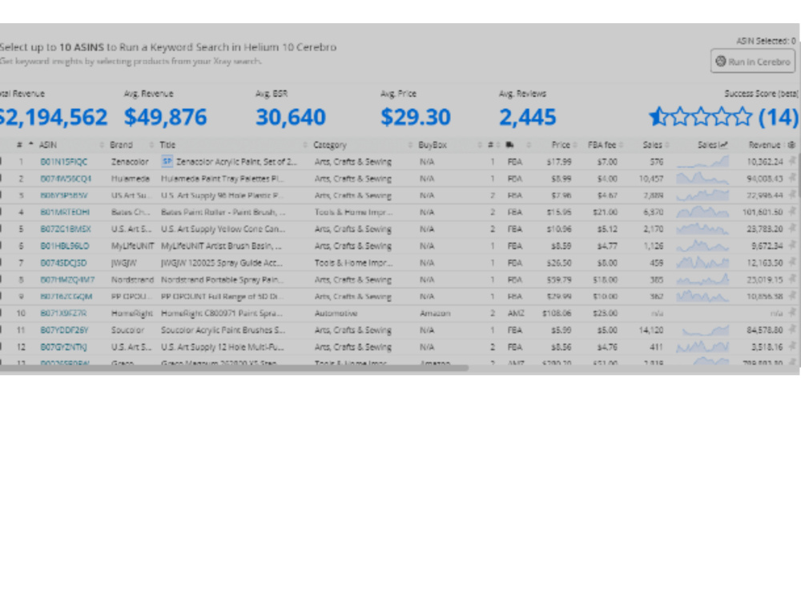801x601 pixels.
Task: Sort table by Category column
Action: pos(330,145)
